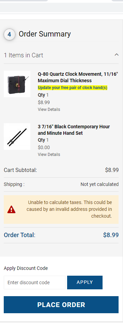Click "Update your free pair of clock hand(s)"
The width and height of the screenshot is (123, 333).
(x=73, y=87)
